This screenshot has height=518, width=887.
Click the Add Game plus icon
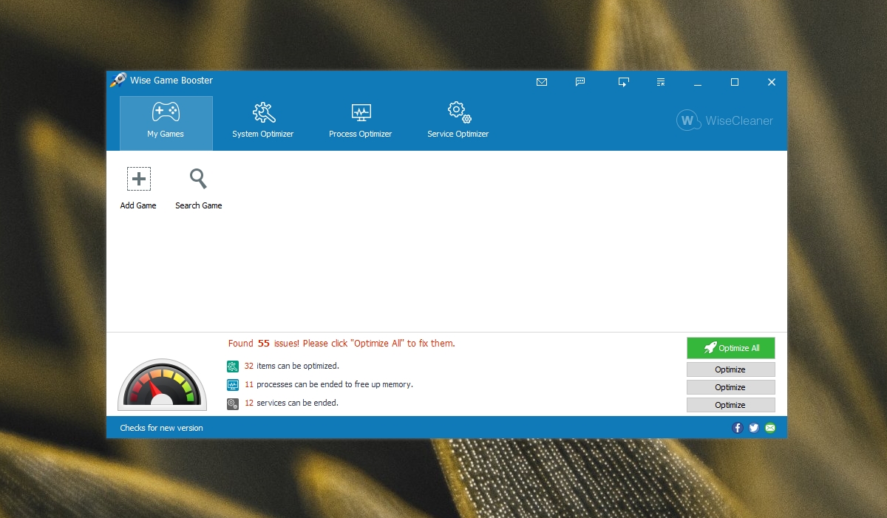[x=139, y=179]
